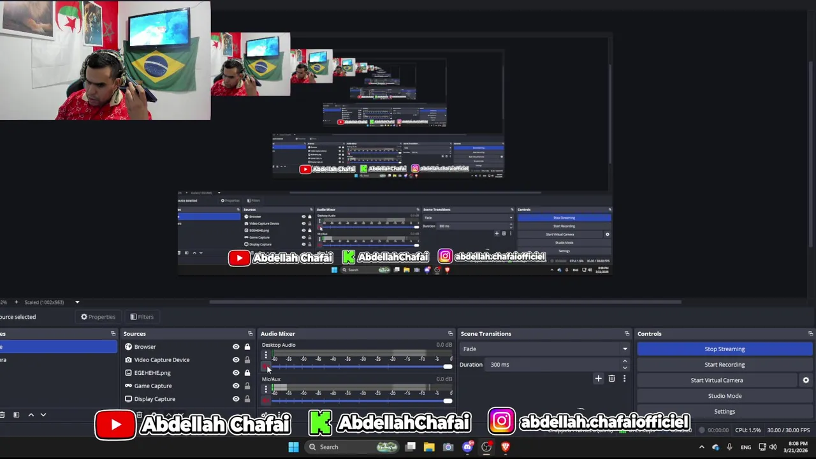Open volume control in system tray
Image resolution: width=816 pixels, height=459 pixels.
click(x=773, y=447)
